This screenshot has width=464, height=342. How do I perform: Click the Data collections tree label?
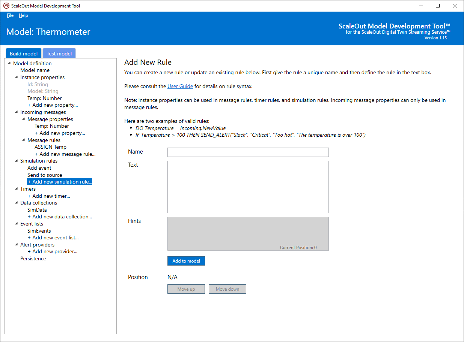coord(39,203)
